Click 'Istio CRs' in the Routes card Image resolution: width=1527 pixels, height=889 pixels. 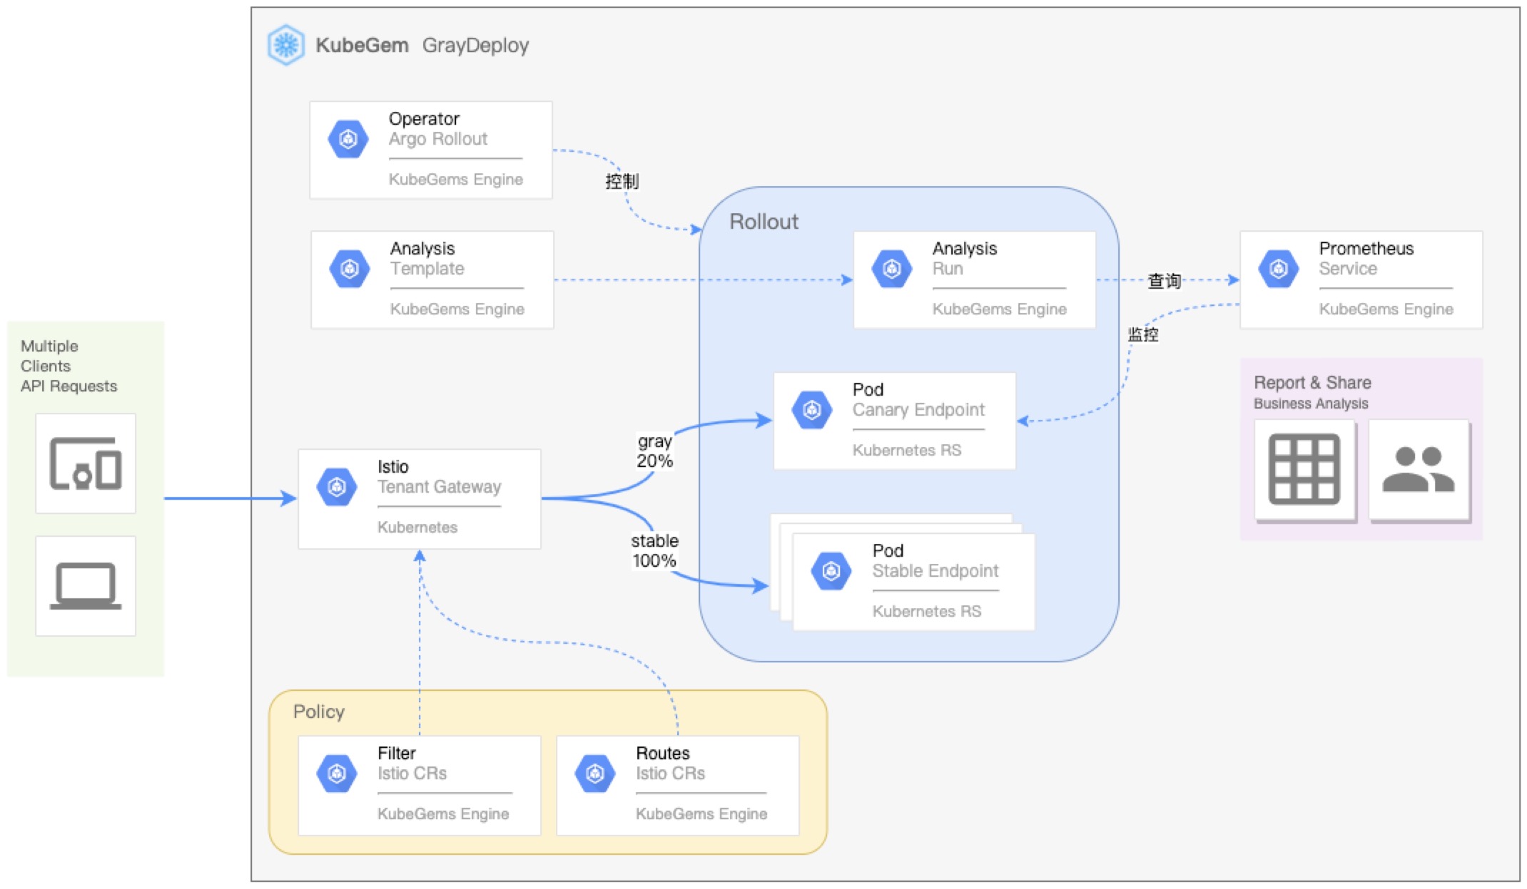pos(670,774)
